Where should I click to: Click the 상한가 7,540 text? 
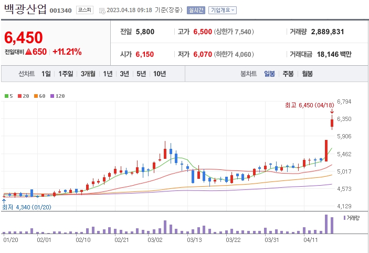pos(234,32)
